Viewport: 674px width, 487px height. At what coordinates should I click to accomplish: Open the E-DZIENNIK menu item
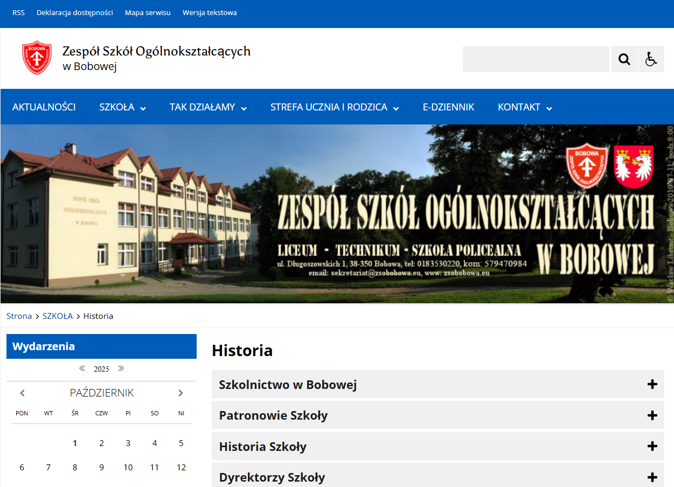(448, 107)
